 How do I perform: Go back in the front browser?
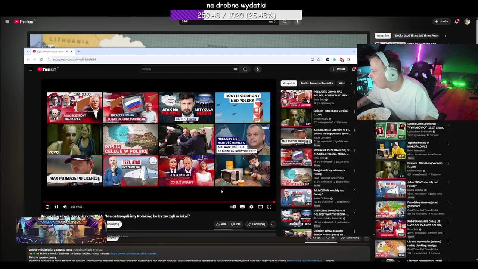(28, 59)
